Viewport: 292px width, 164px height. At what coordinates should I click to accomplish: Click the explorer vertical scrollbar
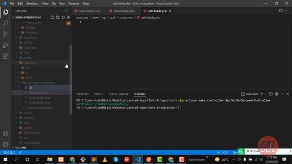click(71, 79)
